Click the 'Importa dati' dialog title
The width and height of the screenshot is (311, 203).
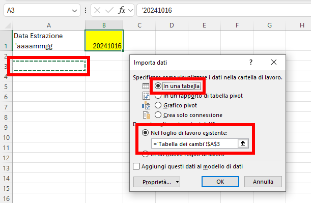150,63
